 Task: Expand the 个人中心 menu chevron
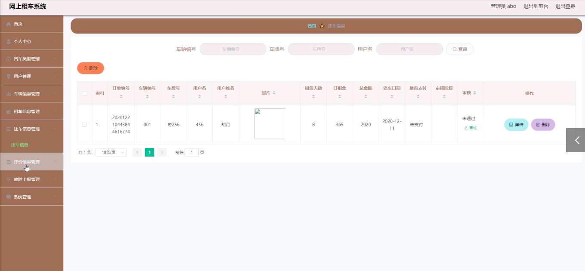[x=55, y=41]
